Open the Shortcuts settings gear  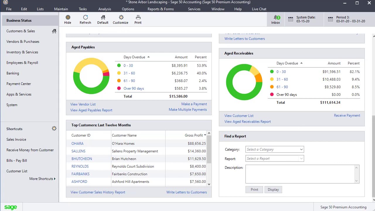(54, 129)
